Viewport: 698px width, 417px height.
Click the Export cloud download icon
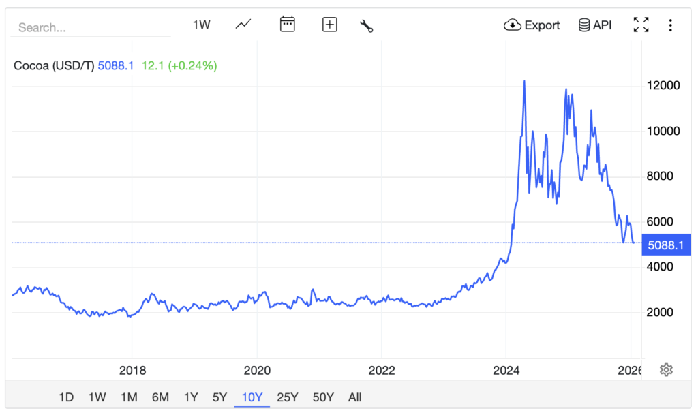[512, 25]
